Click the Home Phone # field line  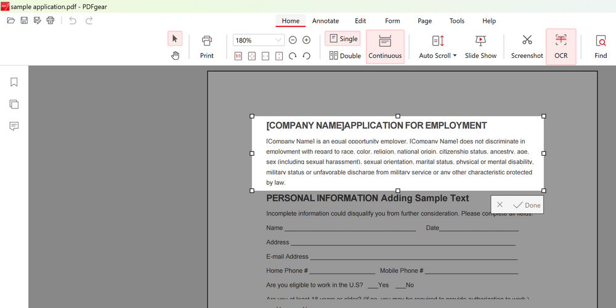coord(342,272)
